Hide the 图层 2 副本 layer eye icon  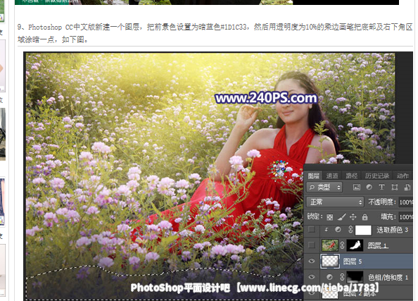click(311, 293)
